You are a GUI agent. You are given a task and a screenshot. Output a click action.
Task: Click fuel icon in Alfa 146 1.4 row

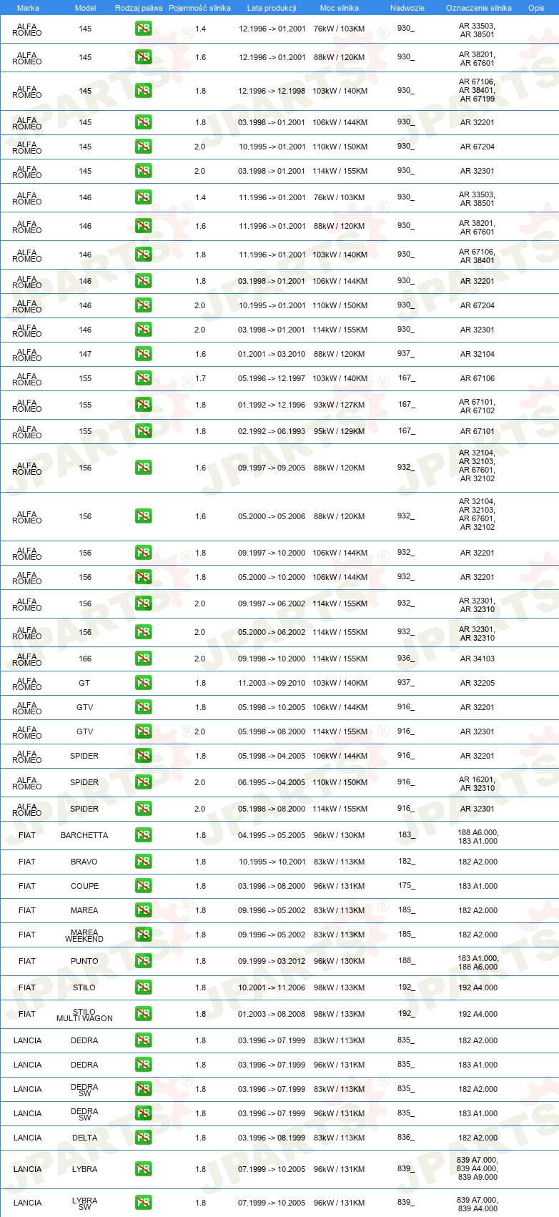click(144, 198)
